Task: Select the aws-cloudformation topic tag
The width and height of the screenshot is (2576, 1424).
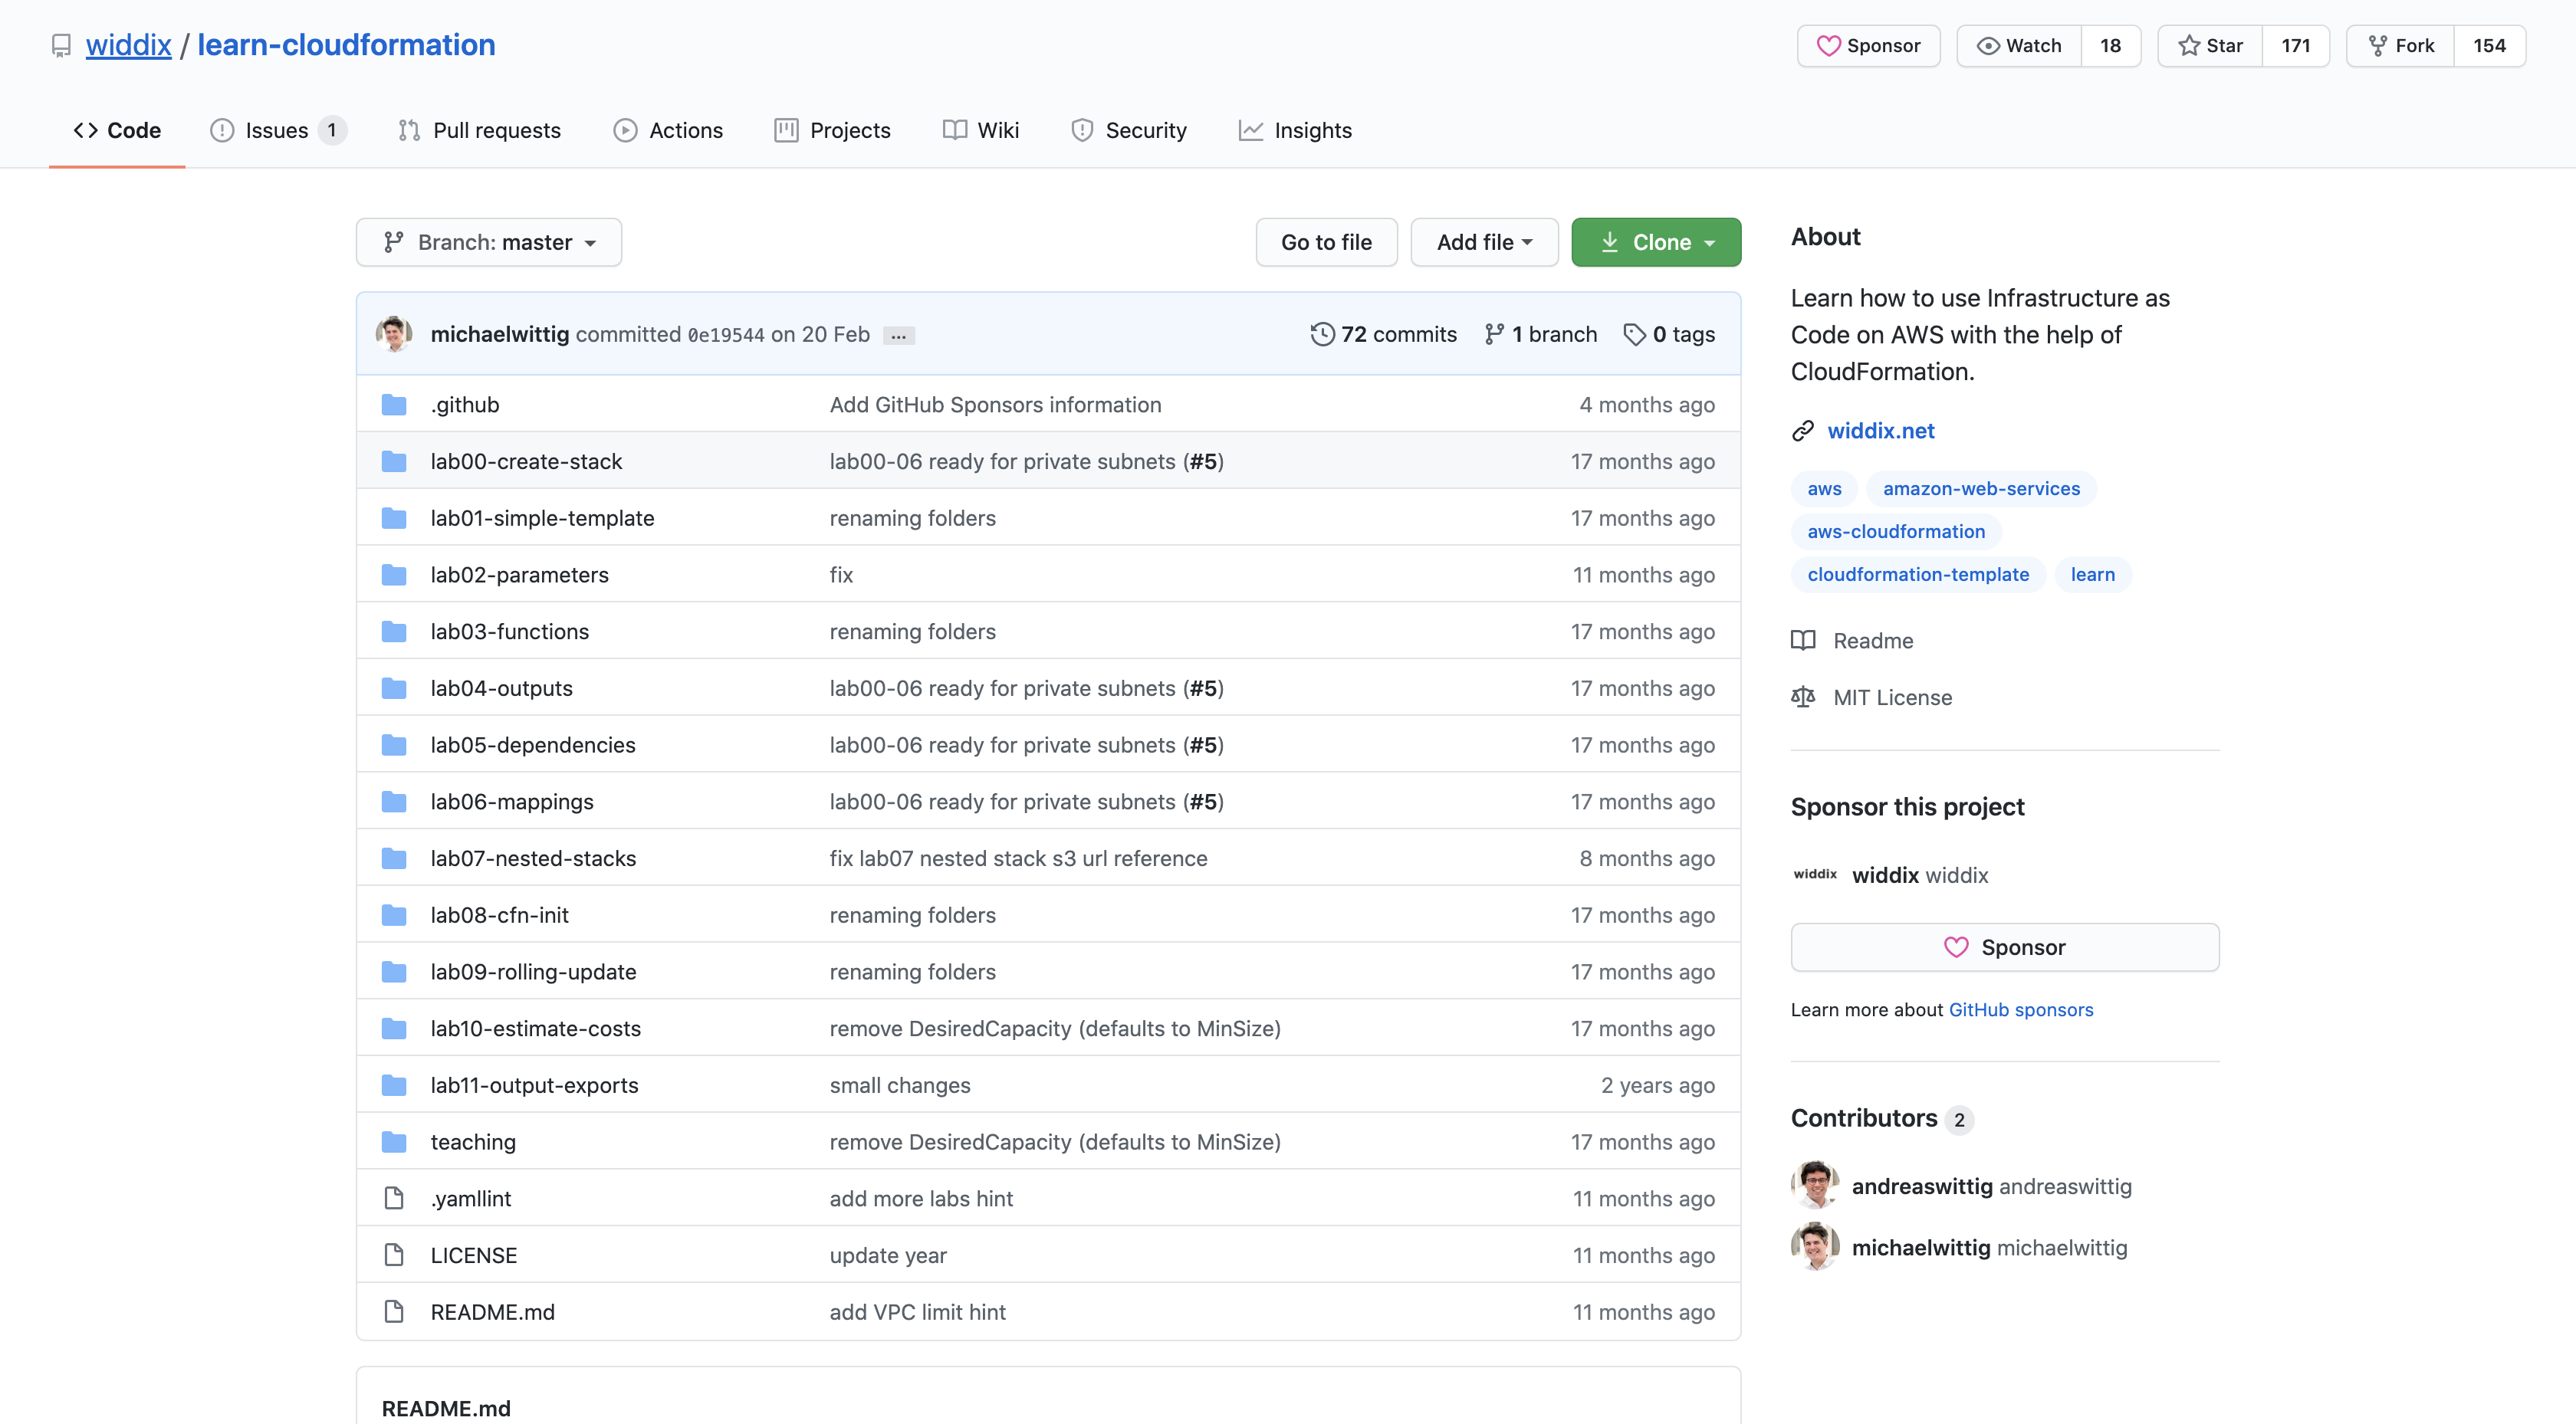Action: pyautogui.click(x=1896, y=531)
